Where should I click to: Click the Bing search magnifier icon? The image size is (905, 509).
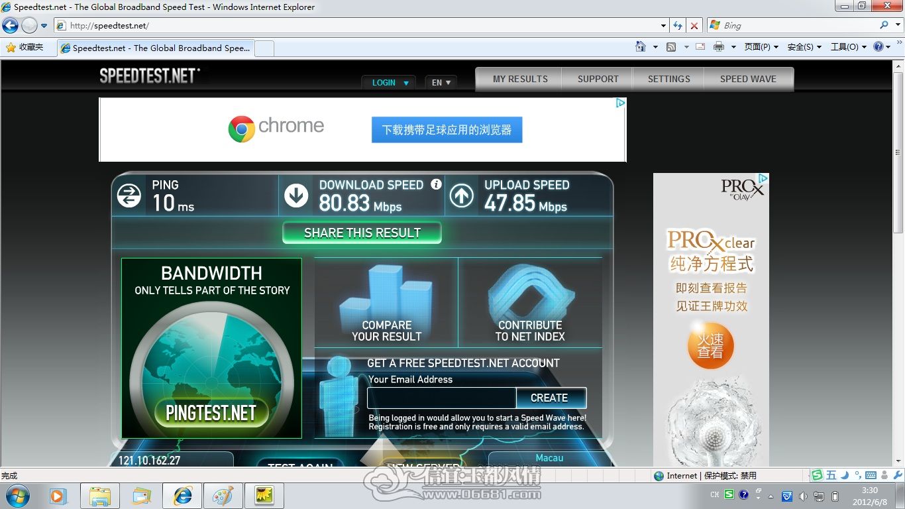click(x=884, y=25)
